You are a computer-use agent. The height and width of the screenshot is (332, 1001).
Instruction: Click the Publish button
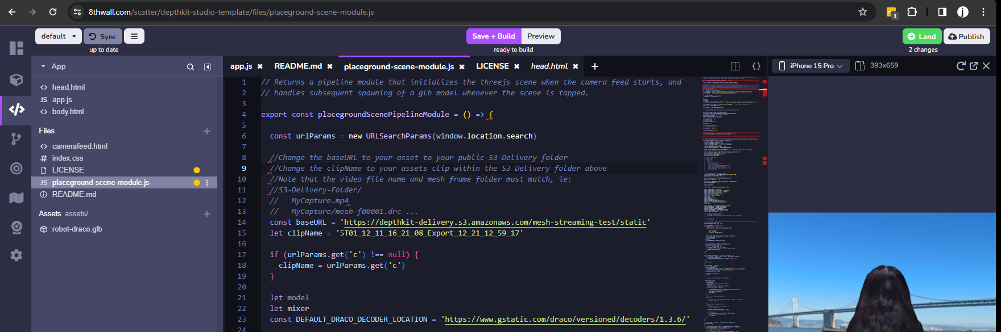tap(967, 36)
